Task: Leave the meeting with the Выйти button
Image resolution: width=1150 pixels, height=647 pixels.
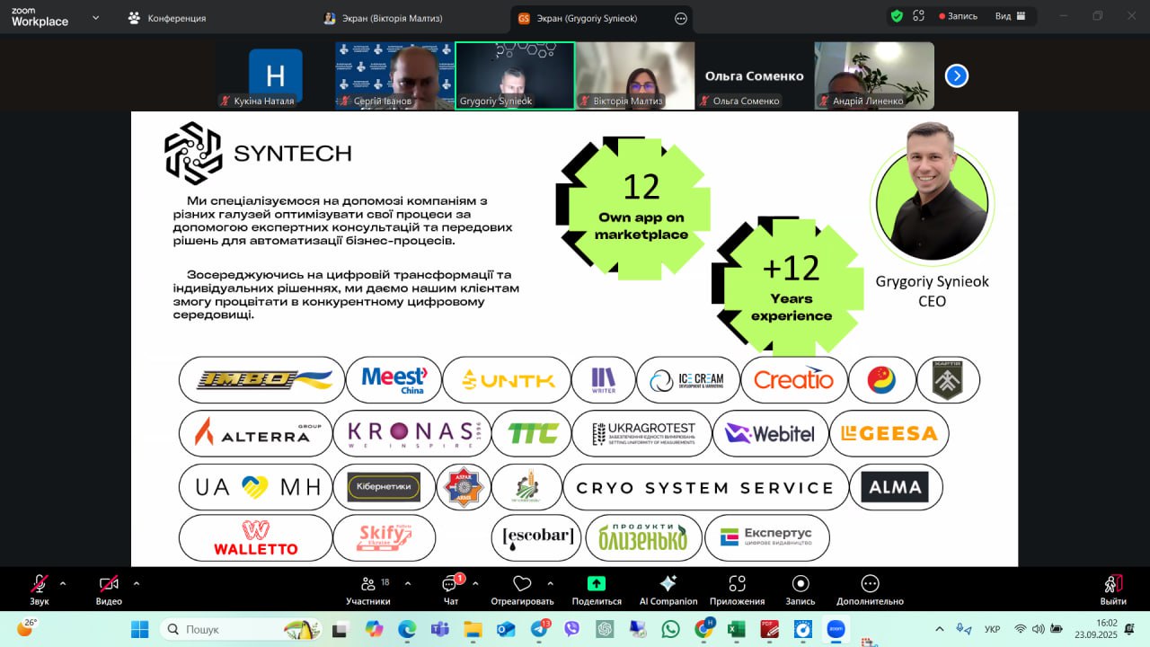Action: [1113, 589]
